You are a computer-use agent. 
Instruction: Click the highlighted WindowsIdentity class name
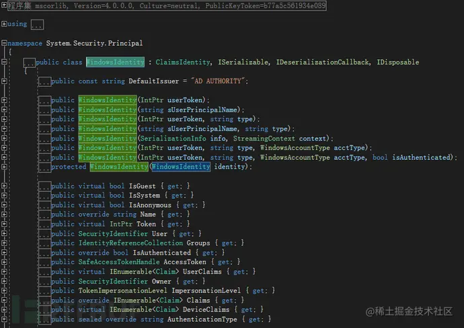click(x=116, y=62)
